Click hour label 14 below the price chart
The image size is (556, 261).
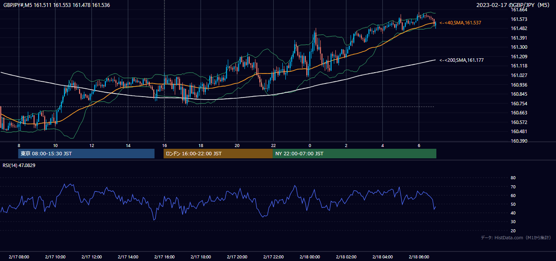click(x=128, y=145)
